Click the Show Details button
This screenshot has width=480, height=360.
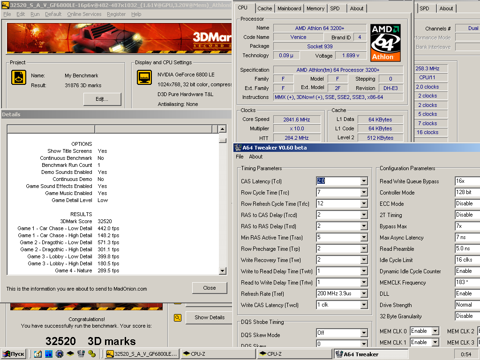(x=210, y=317)
